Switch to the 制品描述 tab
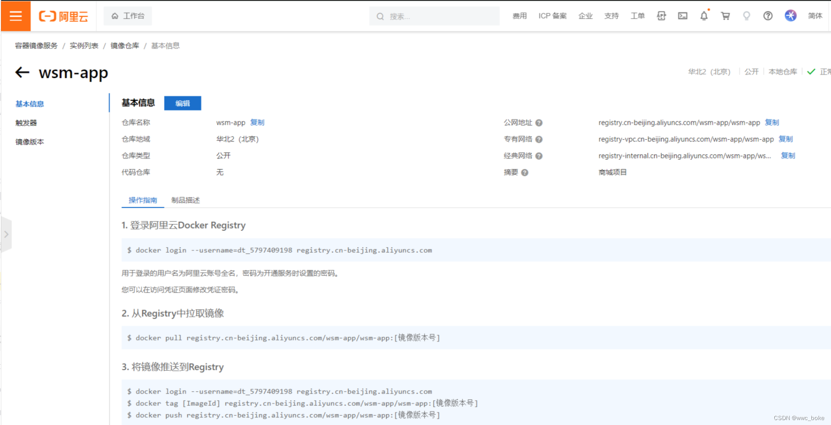The image size is (831, 425). (186, 200)
